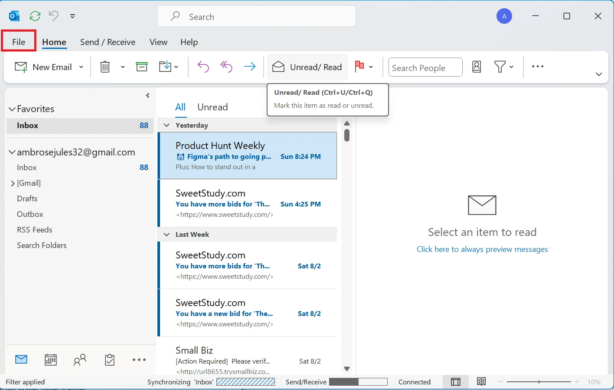This screenshot has height=390, width=614.
Task: Click the Reply All icon
Action: [226, 67]
